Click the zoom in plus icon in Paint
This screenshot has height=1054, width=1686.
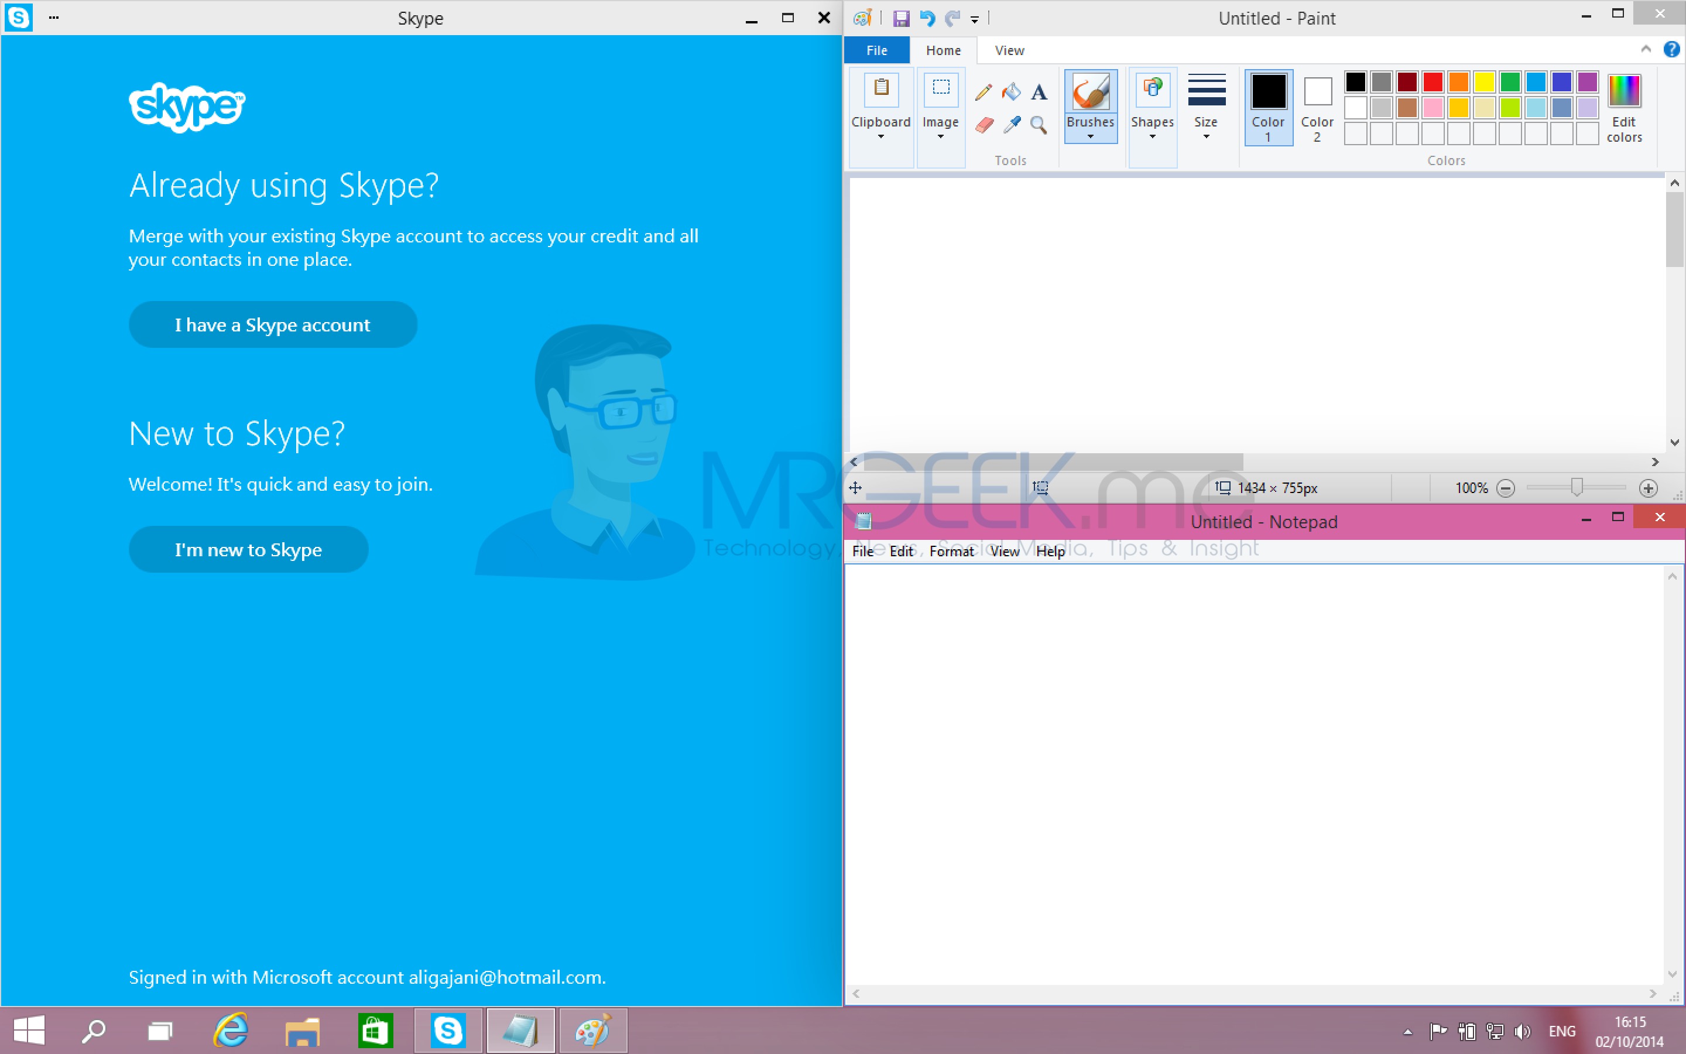1649,488
